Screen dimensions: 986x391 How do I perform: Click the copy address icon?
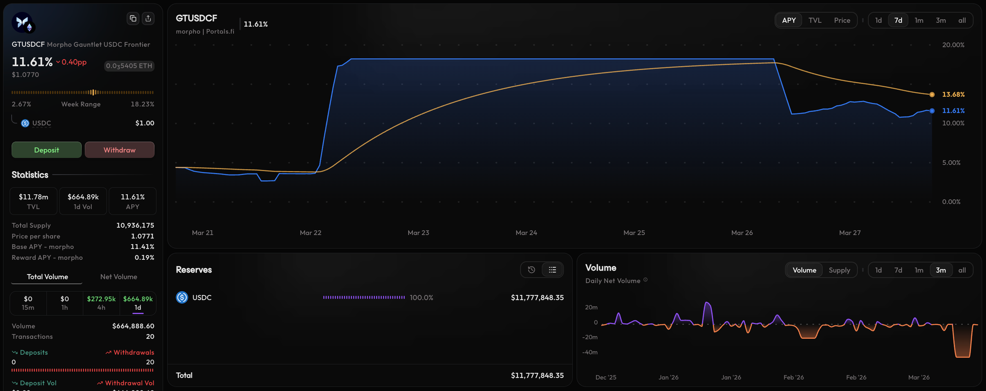(x=133, y=19)
